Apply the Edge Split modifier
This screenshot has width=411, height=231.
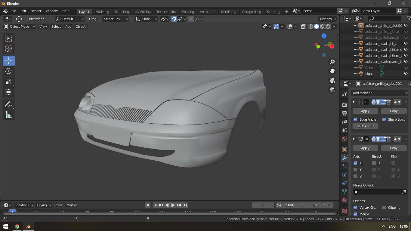point(365,111)
